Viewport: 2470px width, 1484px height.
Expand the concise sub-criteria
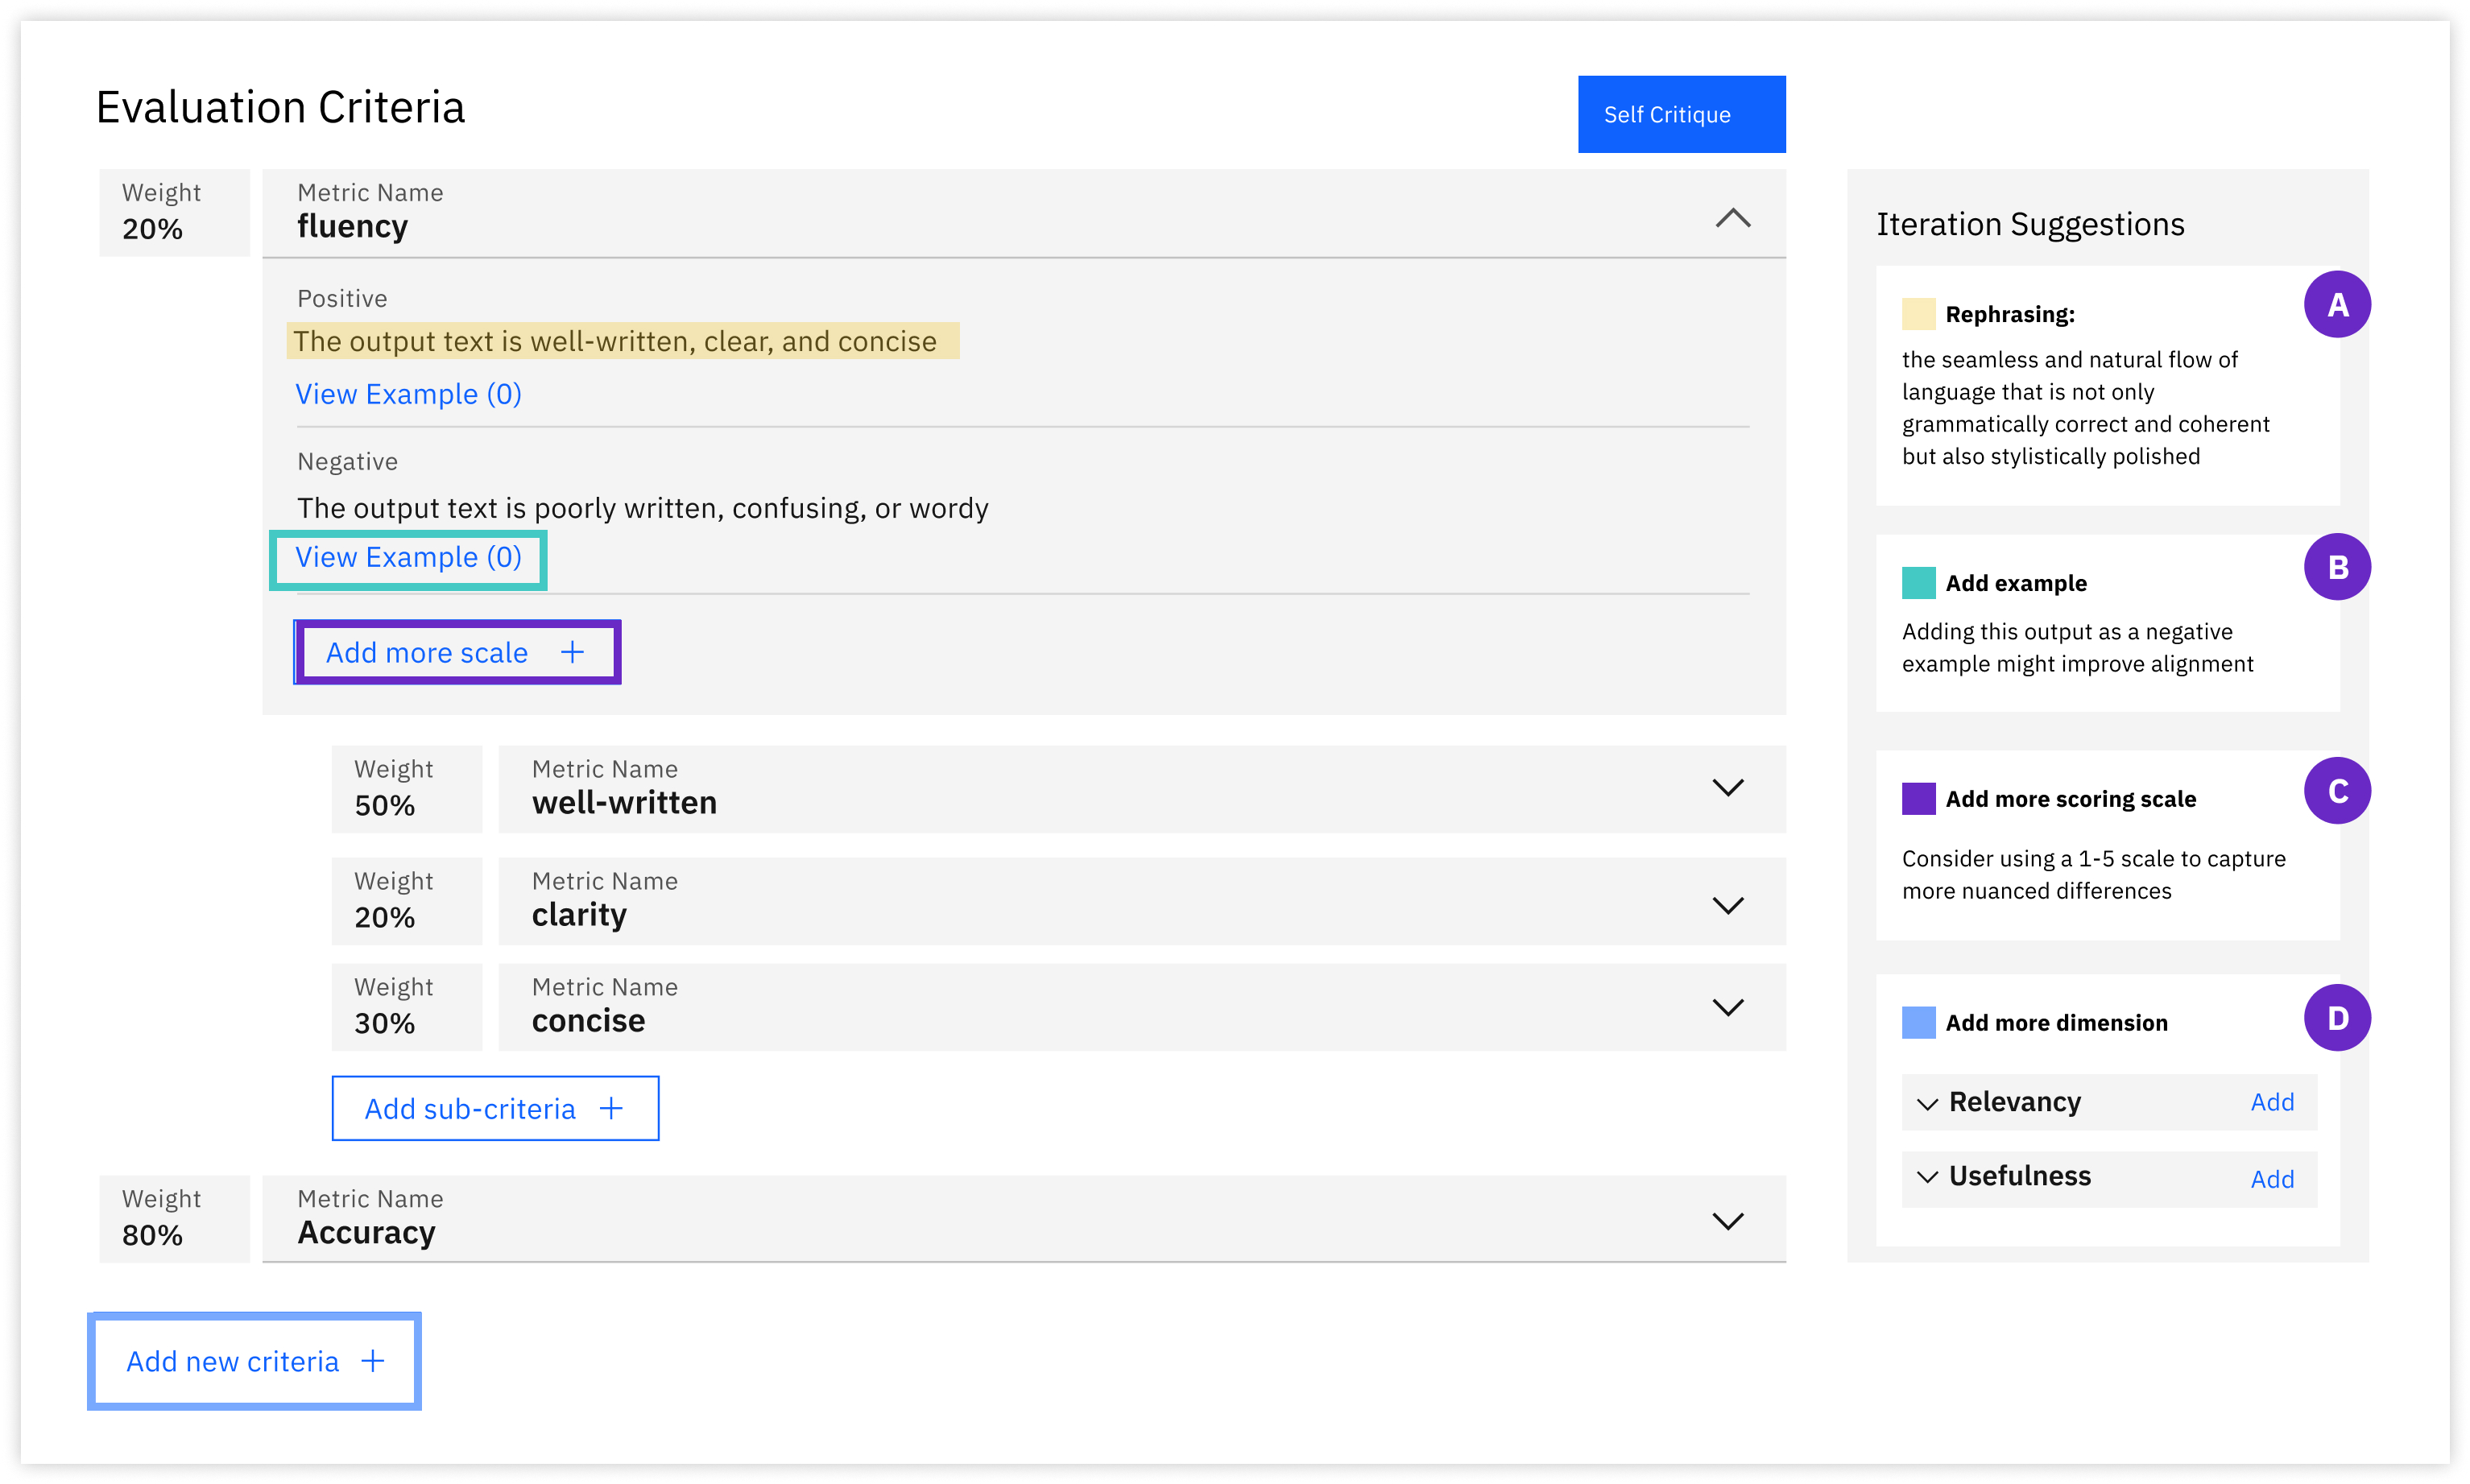[1728, 1007]
